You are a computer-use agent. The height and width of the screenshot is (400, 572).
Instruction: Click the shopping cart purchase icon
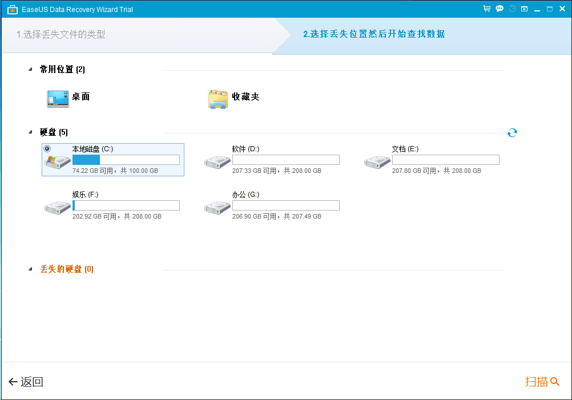tap(486, 9)
